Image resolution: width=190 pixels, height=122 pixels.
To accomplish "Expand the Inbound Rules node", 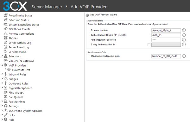I will (2, 74).
